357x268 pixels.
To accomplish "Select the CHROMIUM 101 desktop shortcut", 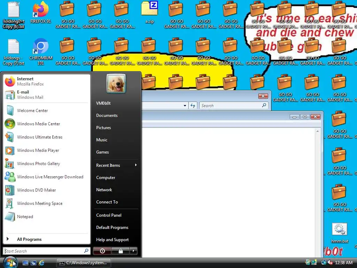I will click(40, 52).
